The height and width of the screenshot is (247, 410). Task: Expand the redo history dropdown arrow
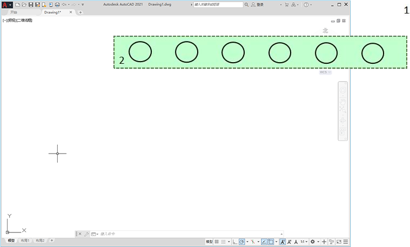79,5
